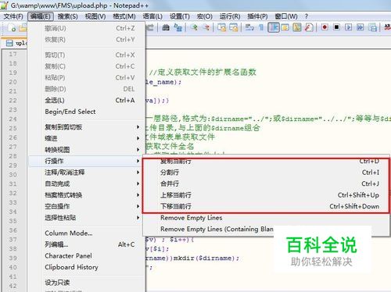The image size is (391, 292).
Task: Click line number 36 in margin
Action: point(13,230)
